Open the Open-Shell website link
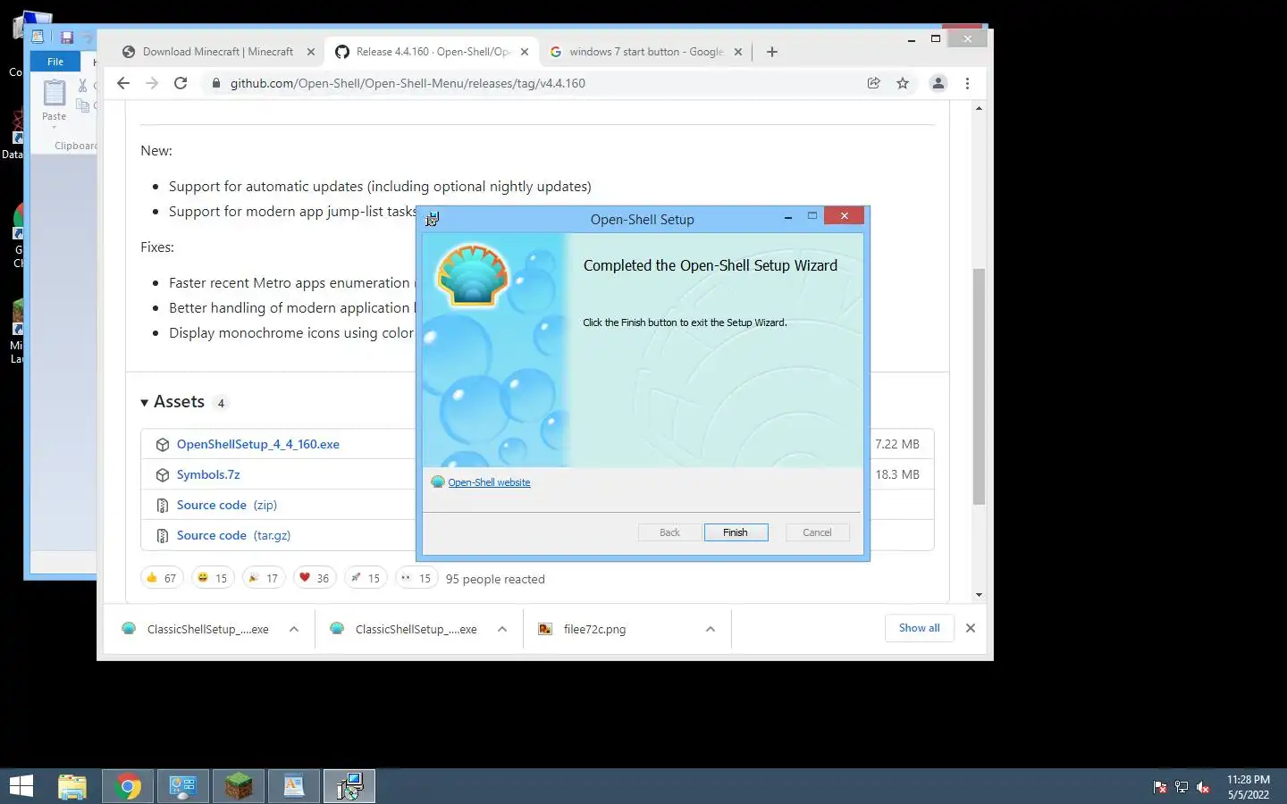Image resolution: width=1287 pixels, height=804 pixels. 489,482
